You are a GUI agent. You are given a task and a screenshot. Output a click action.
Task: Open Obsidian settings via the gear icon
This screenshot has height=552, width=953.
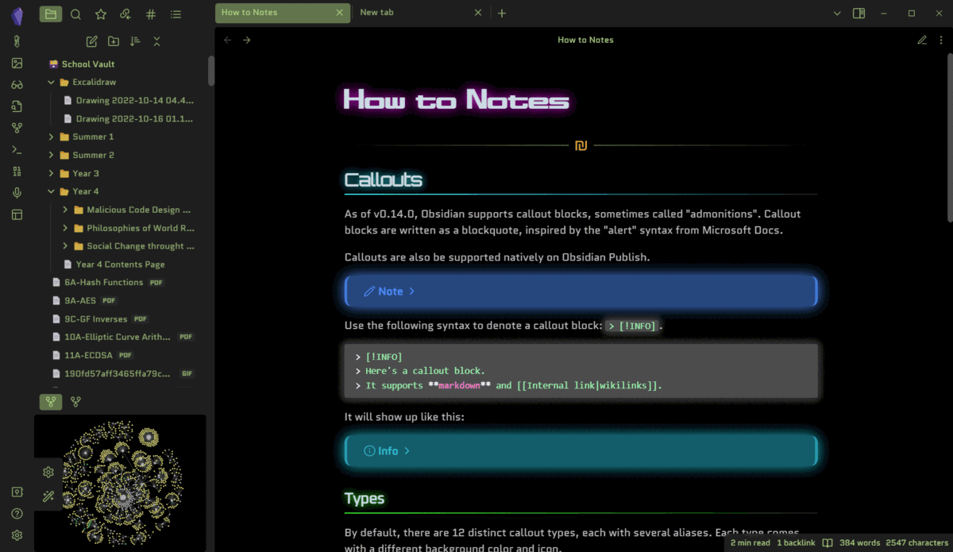point(17,535)
